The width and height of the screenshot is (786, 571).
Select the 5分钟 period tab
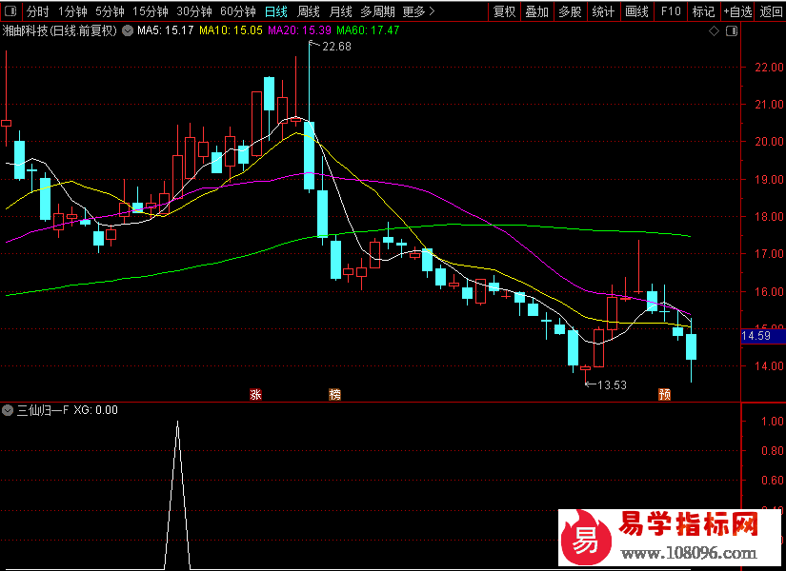(110, 11)
